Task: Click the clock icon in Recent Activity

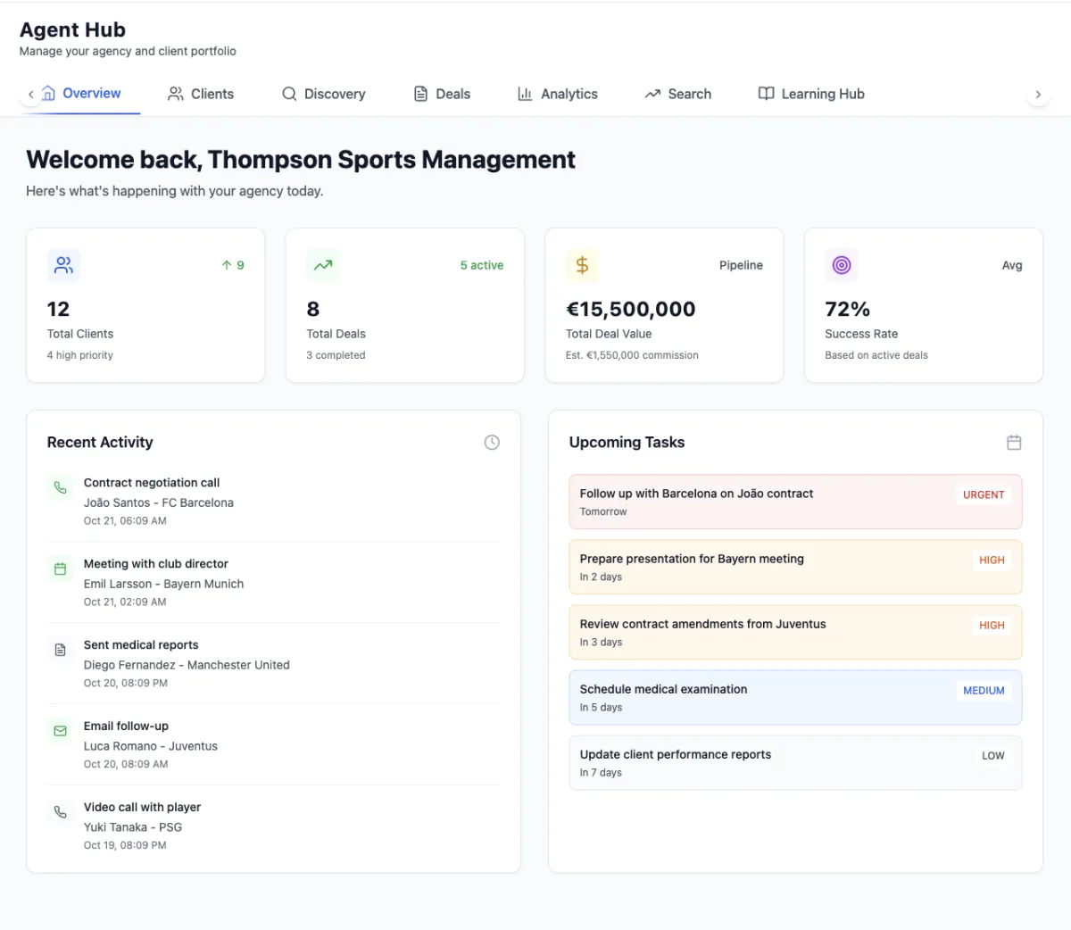Action: pyautogui.click(x=492, y=443)
